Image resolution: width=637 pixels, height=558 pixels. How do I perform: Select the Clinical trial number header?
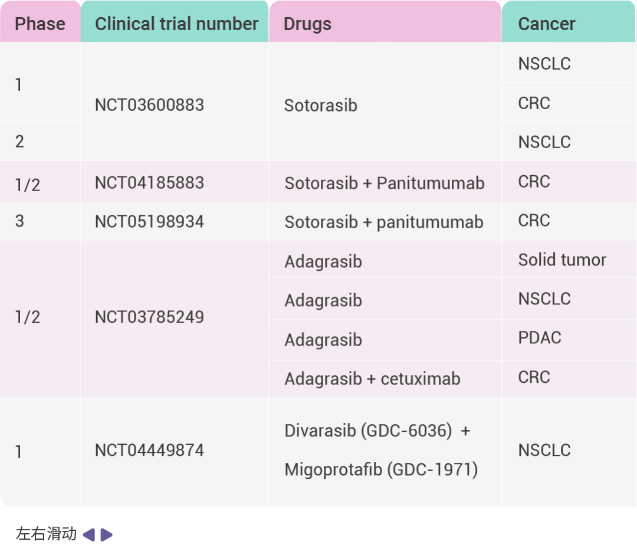pyautogui.click(x=176, y=24)
